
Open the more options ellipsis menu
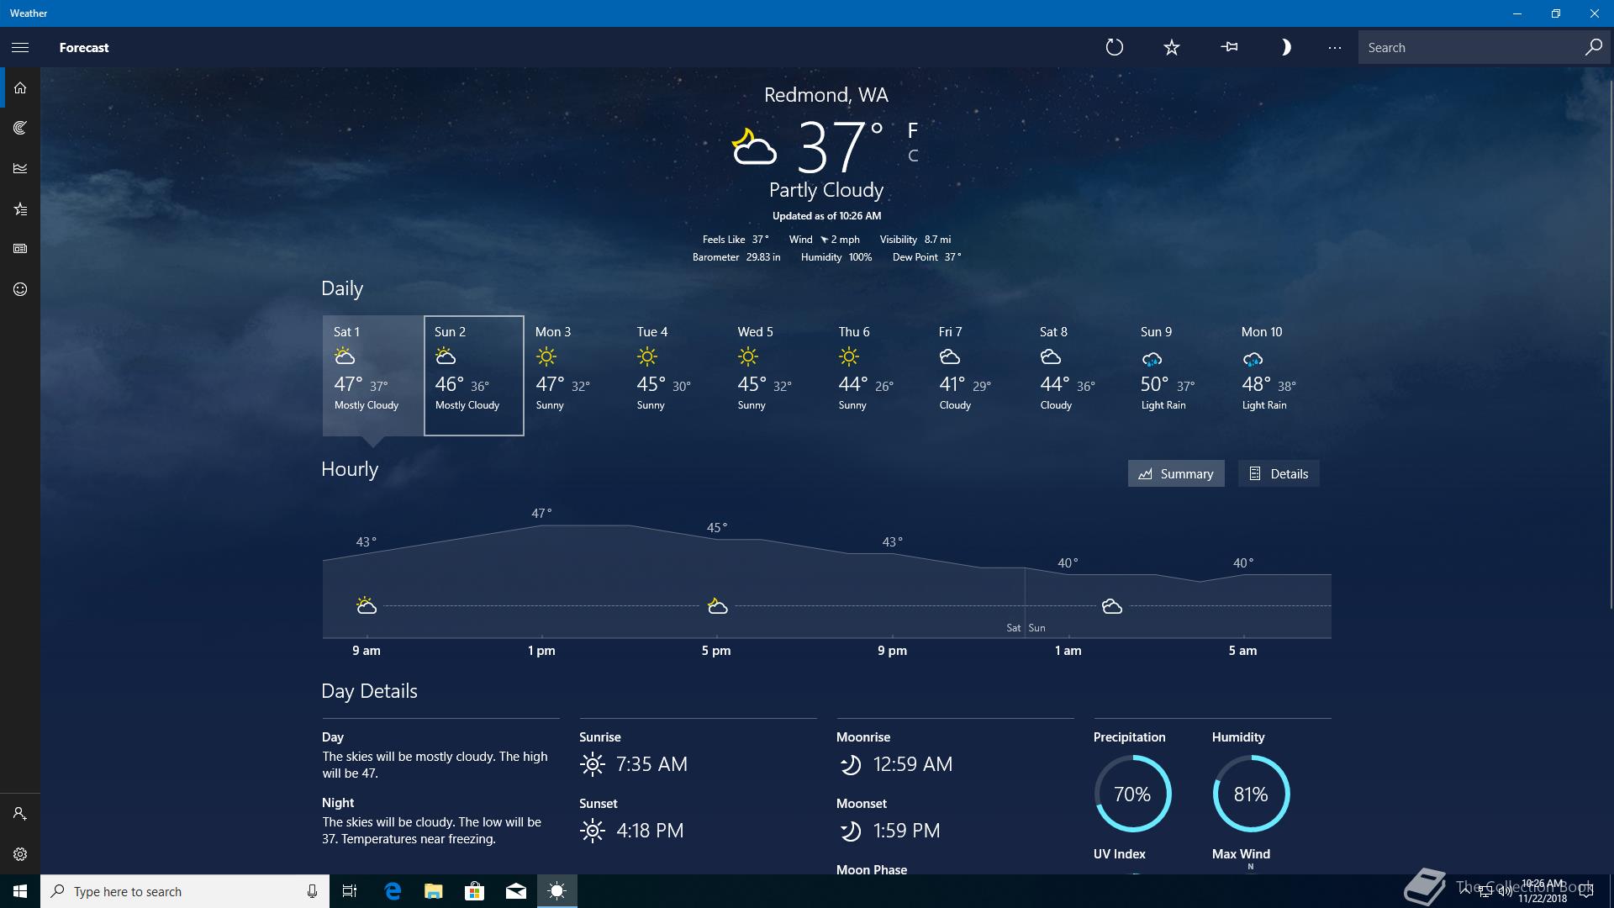coord(1334,48)
